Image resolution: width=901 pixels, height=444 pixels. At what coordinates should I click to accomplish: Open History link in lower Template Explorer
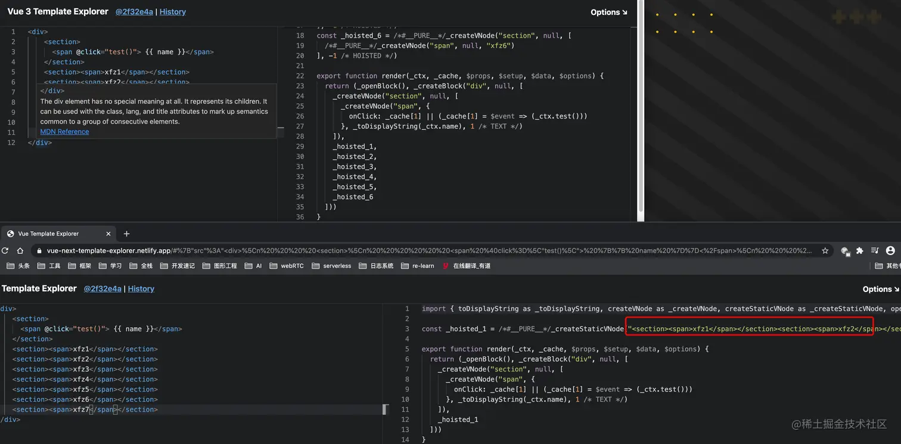point(141,289)
